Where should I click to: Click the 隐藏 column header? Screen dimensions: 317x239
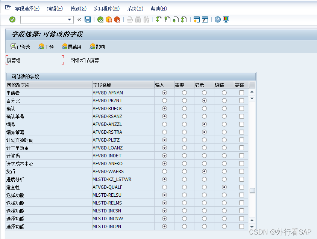click(x=224, y=85)
